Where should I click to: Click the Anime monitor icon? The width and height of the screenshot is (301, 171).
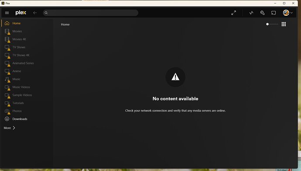[7, 71]
